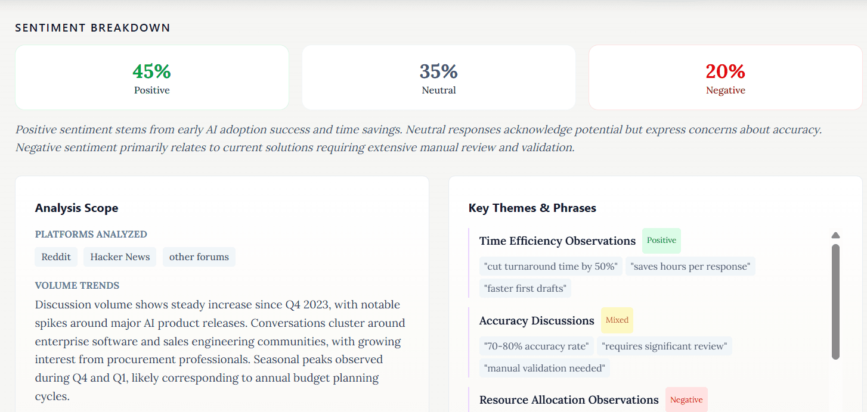
Task: Select the Hacker News platform tag
Action: tap(120, 257)
